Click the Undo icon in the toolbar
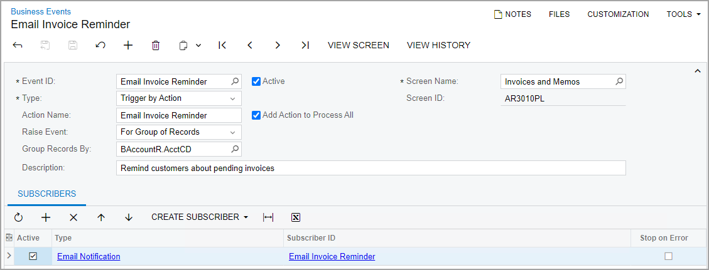Screen dimensions: 709x270 [100, 45]
